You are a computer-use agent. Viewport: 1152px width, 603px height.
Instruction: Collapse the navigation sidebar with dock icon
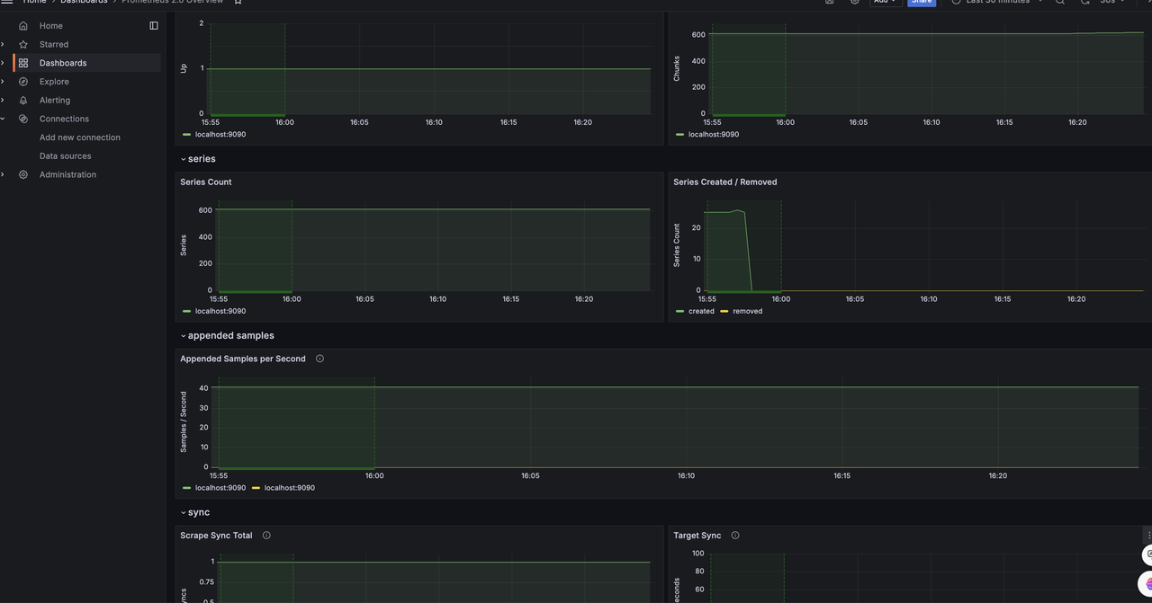pos(153,25)
